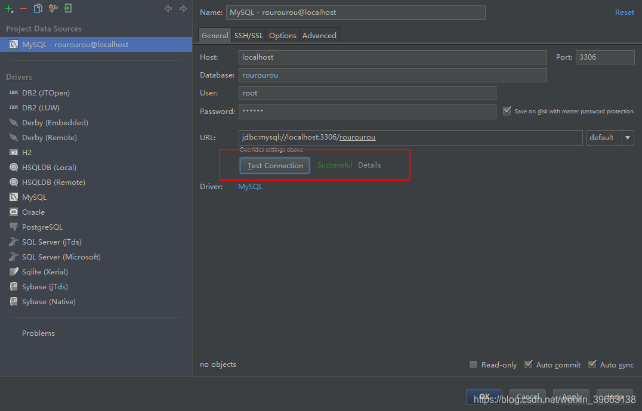This screenshot has width=642, height=411.
Task: Toggle the Auto commit checkbox
Action: coord(529,364)
